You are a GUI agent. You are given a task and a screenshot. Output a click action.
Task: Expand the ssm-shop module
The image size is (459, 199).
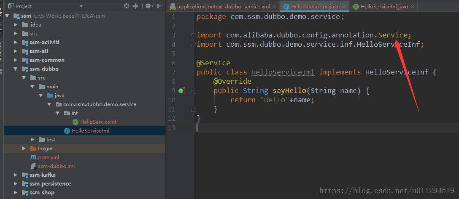pos(16,193)
